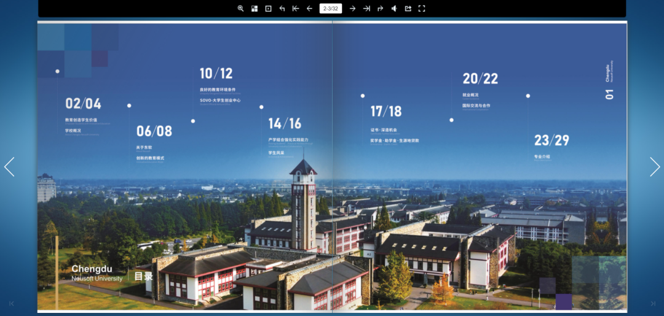Click the page number field showing 2-3/32
The height and width of the screenshot is (316, 664).
point(330,9)
